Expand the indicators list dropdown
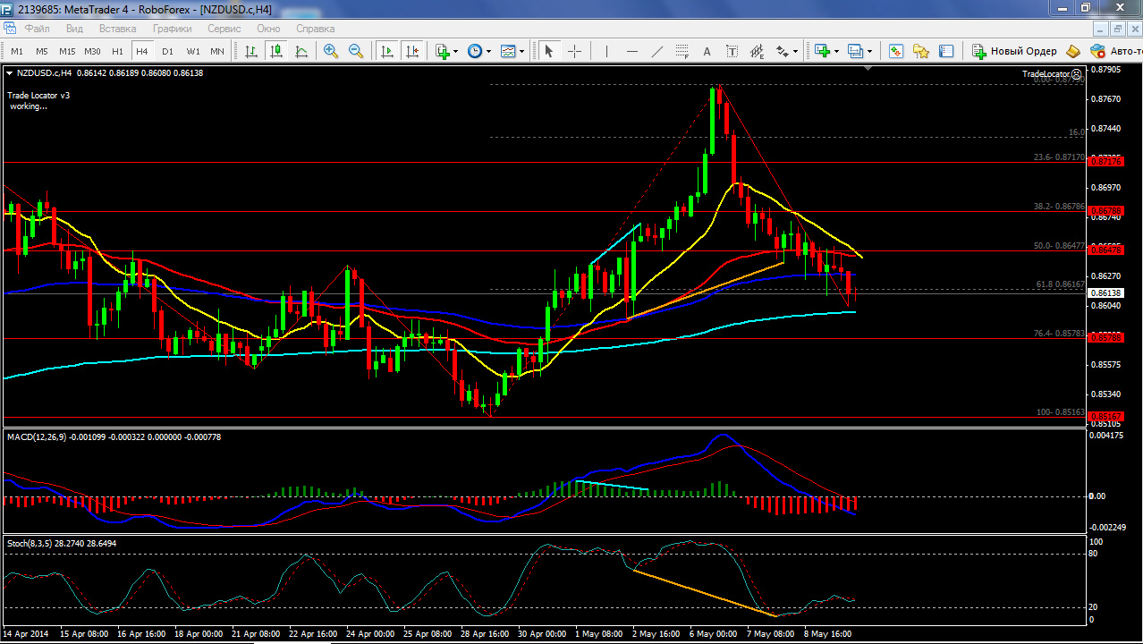 click(455, 51)
